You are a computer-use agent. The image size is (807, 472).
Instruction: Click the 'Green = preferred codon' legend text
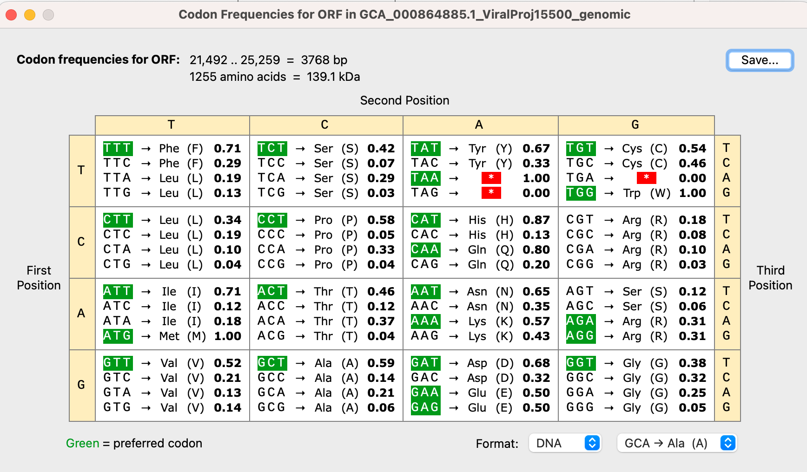click(134, 443)
